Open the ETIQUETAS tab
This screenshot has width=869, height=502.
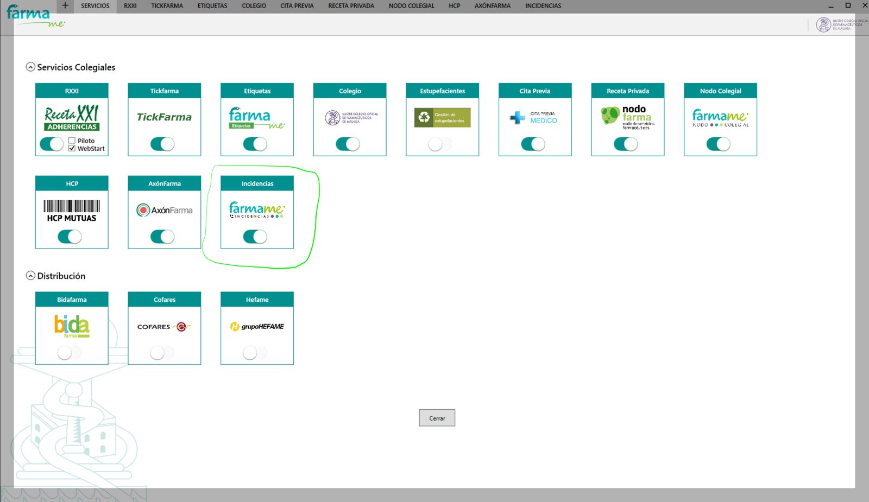[x=212, y=6]
